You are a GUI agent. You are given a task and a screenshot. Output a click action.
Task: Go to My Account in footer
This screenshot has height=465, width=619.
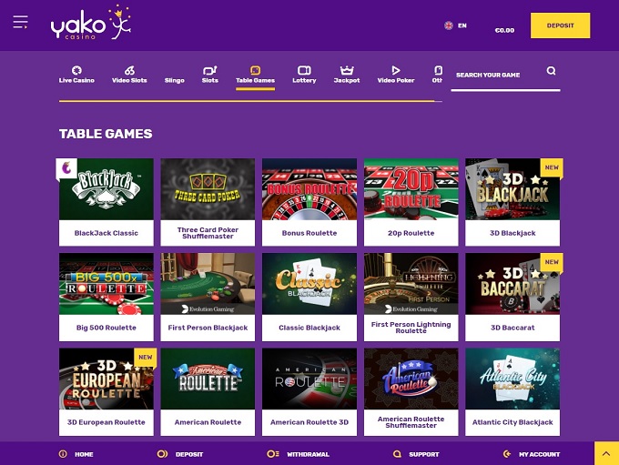[532, 454]
